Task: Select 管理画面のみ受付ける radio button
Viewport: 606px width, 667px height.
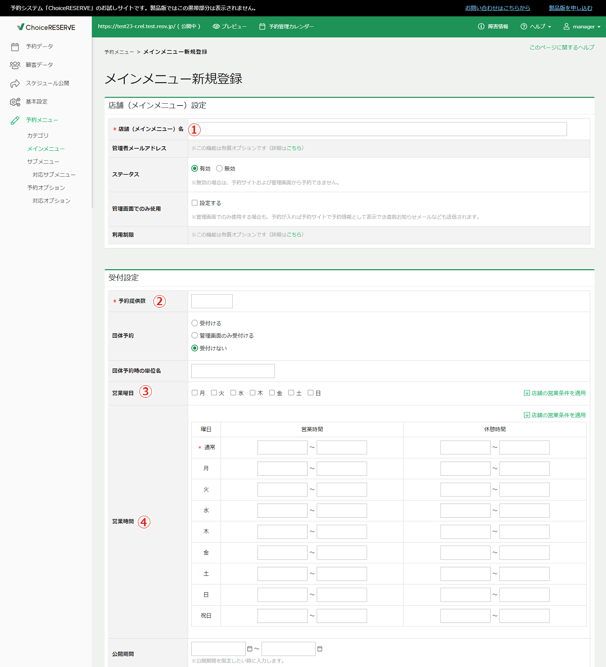Action: [195, 336]
